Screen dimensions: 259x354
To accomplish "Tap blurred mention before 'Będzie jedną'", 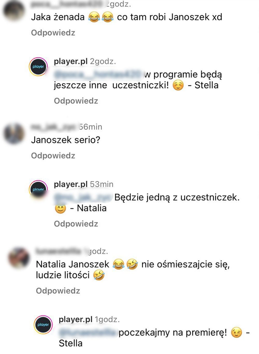I will pos(83,197).
